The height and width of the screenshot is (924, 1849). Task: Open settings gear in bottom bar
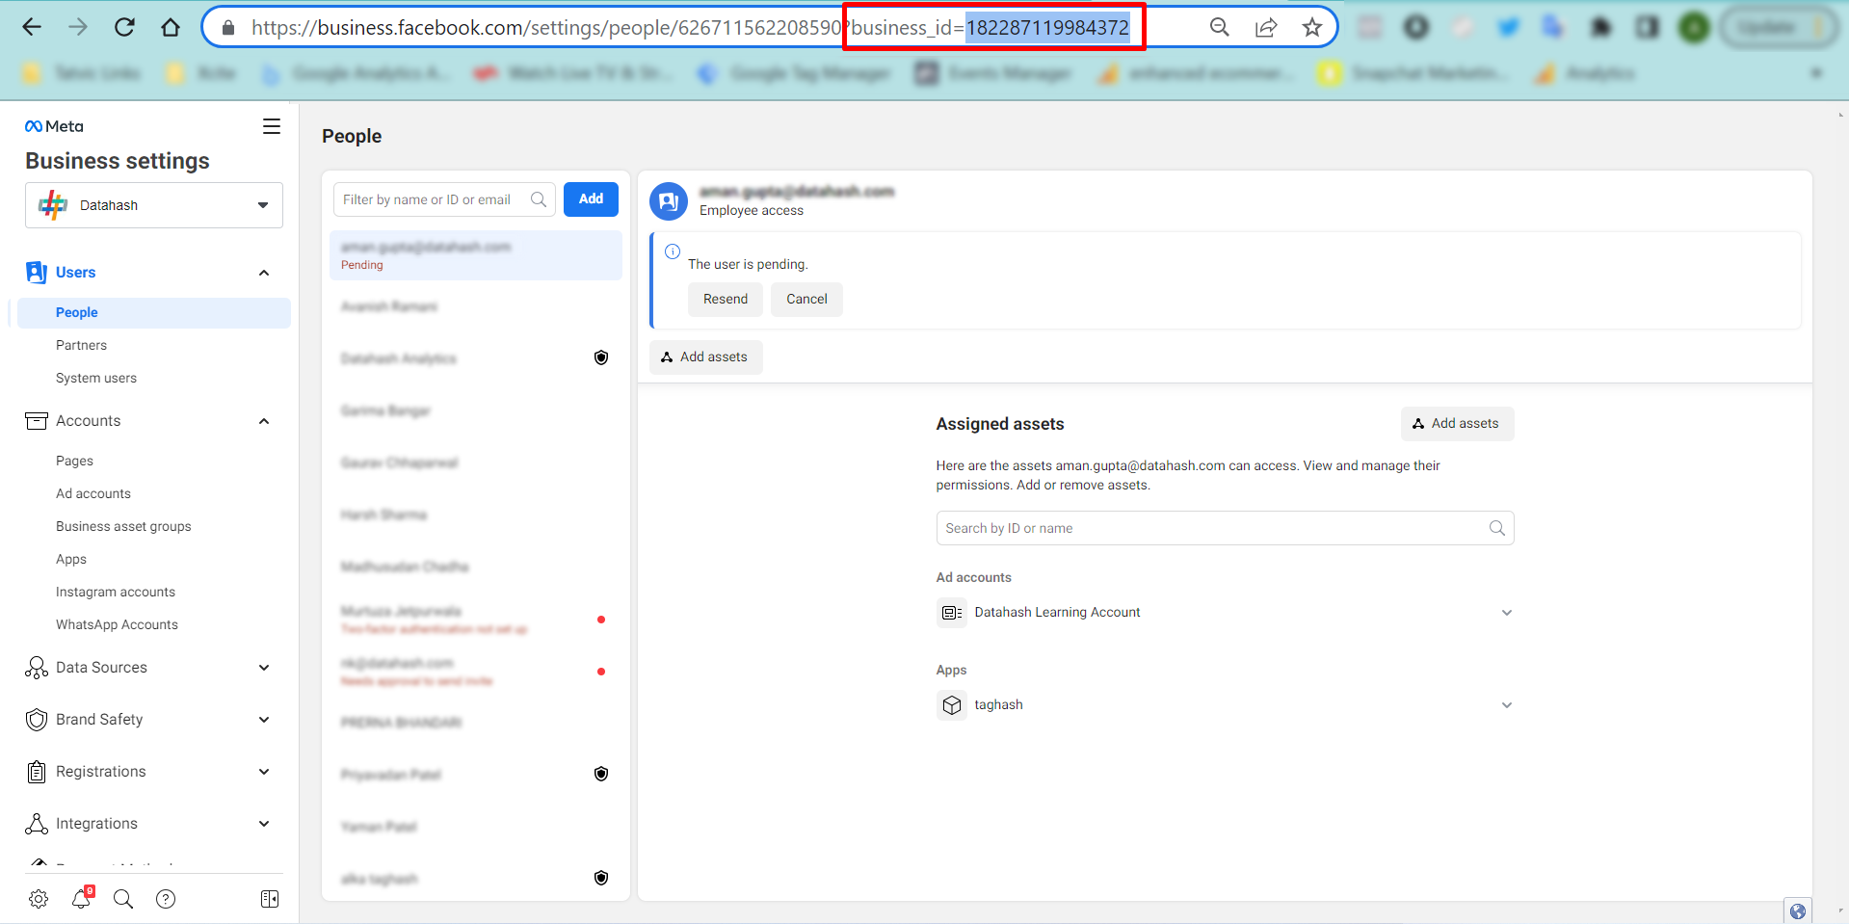tap(39, 899)
